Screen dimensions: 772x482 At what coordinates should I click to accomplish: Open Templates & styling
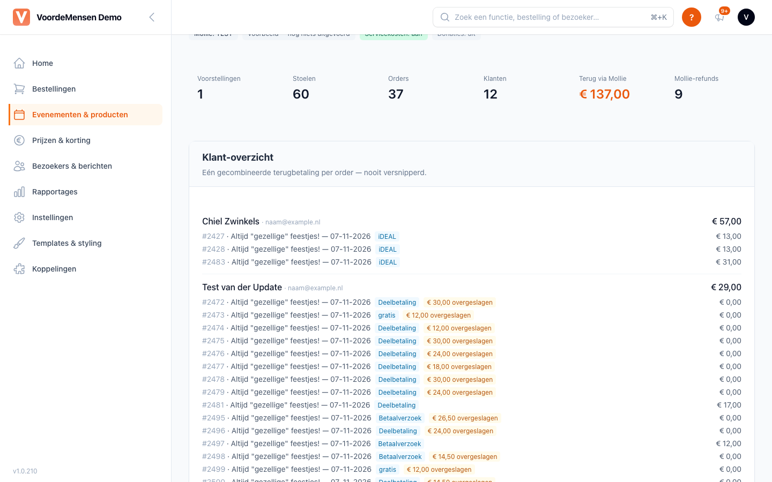(x=86, y=243)
